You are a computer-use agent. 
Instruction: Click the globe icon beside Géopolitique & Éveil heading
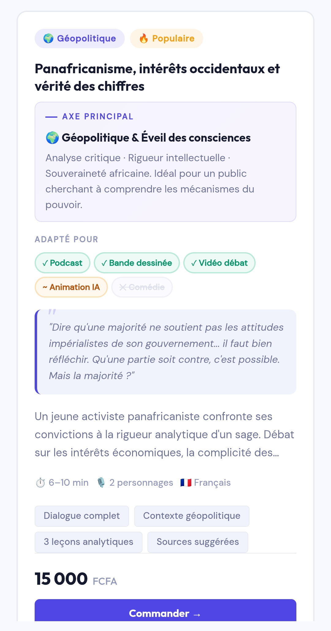tap(52, 138)
